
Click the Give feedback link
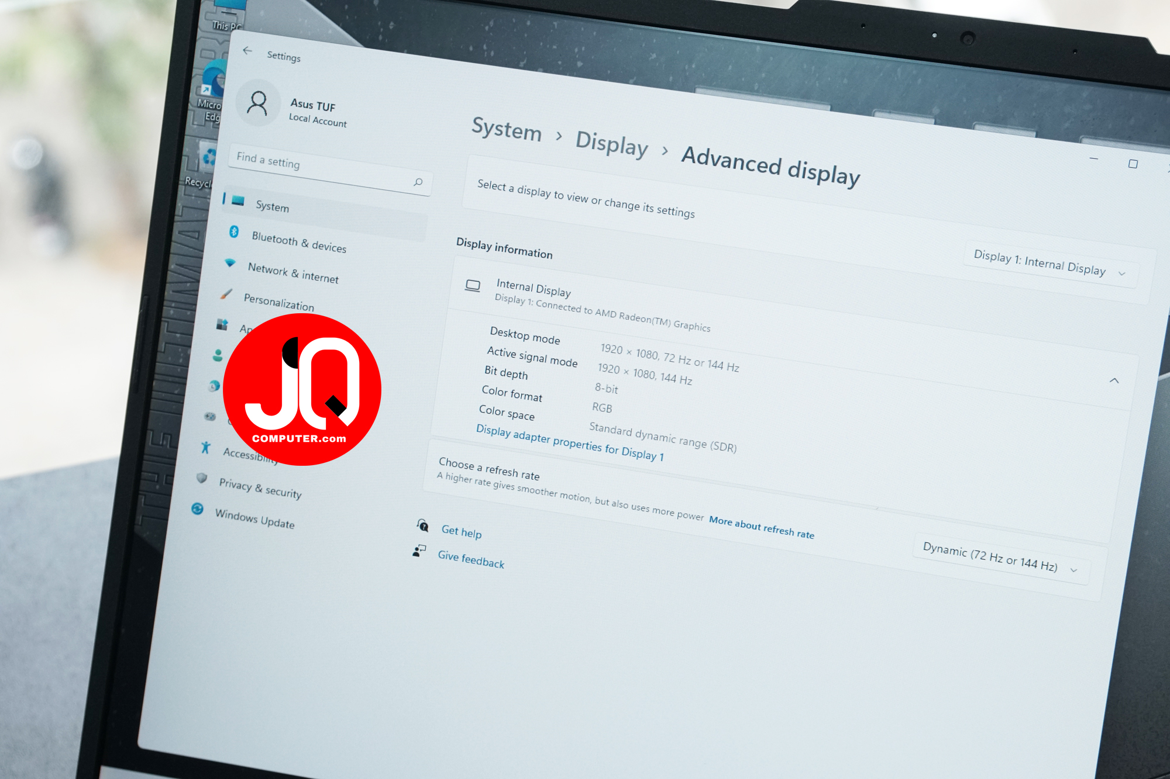(x=471, y=559)
